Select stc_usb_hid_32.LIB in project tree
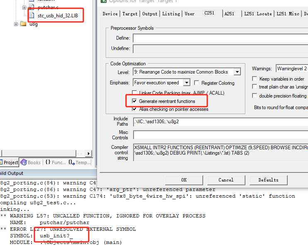 (x=58, y=15)
